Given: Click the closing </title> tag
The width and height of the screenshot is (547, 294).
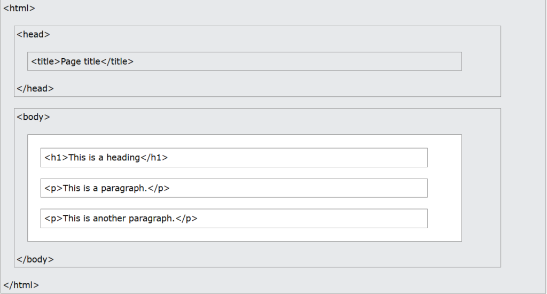Looking at the screenshot, I should coord(117,61).
